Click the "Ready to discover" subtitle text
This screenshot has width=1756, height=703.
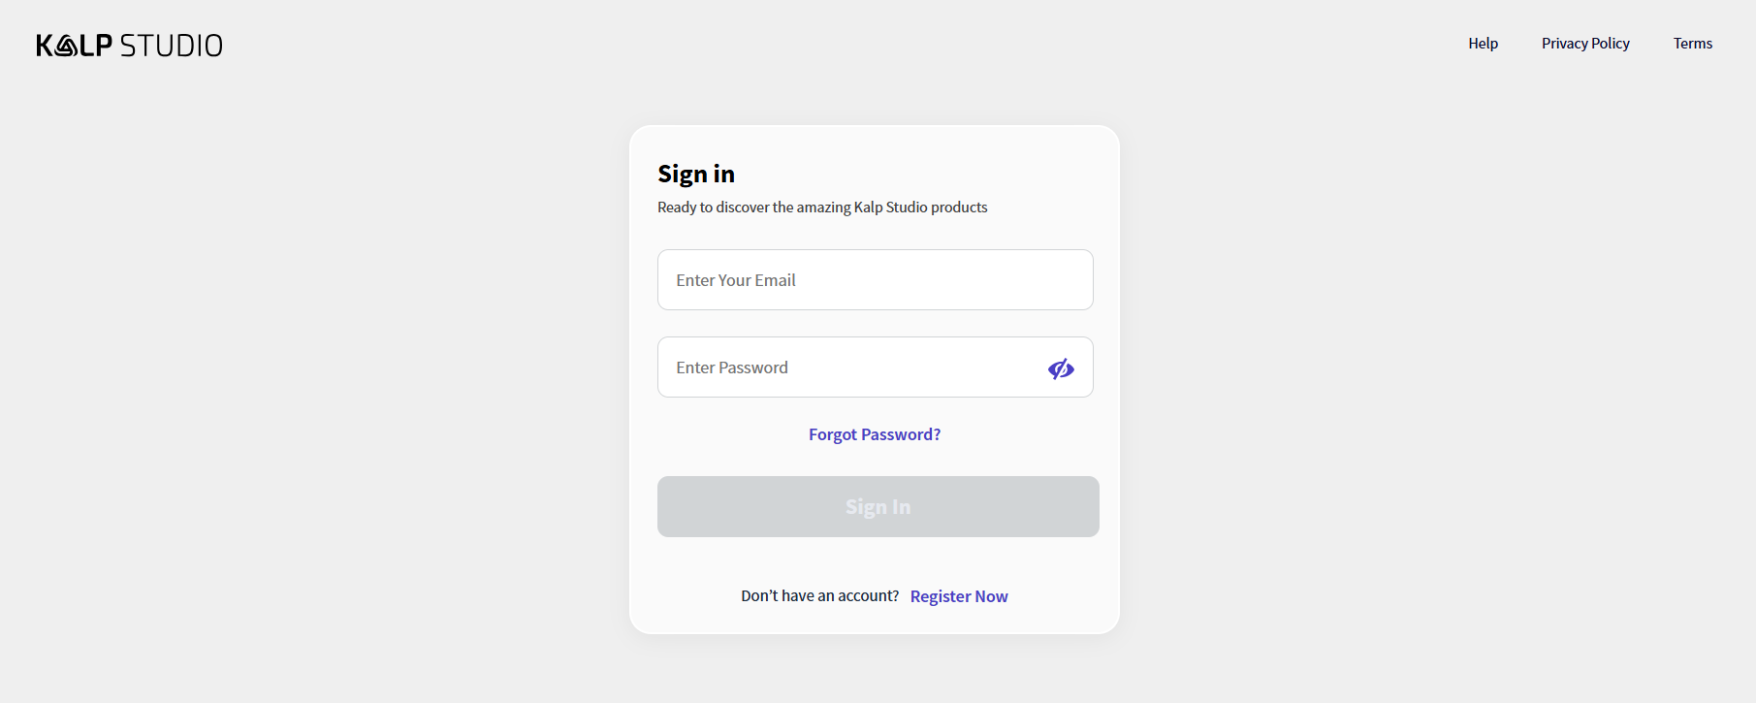(x=822, y=208)
